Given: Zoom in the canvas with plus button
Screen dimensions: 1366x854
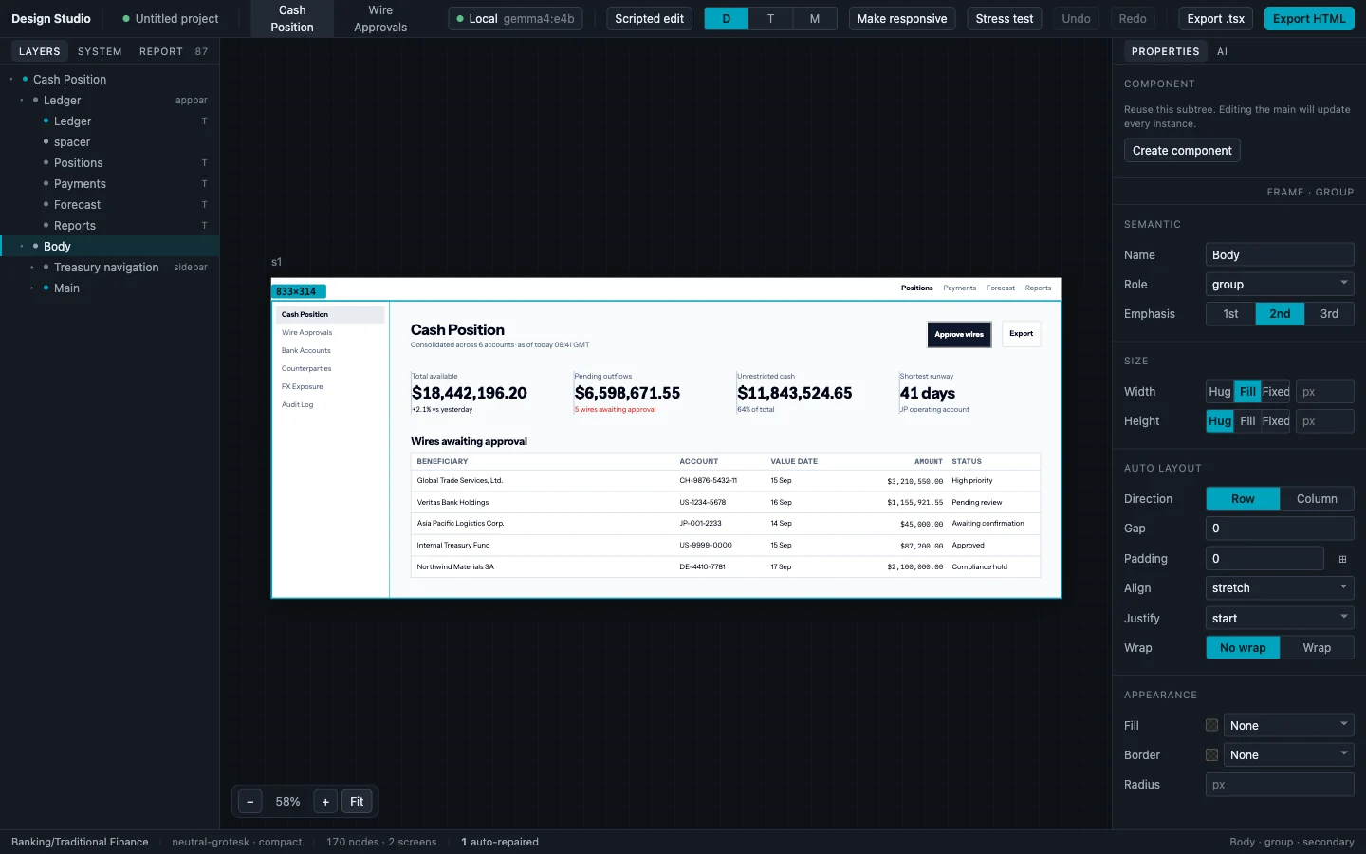Looking at the screenshot, I should tap(325, 802).
